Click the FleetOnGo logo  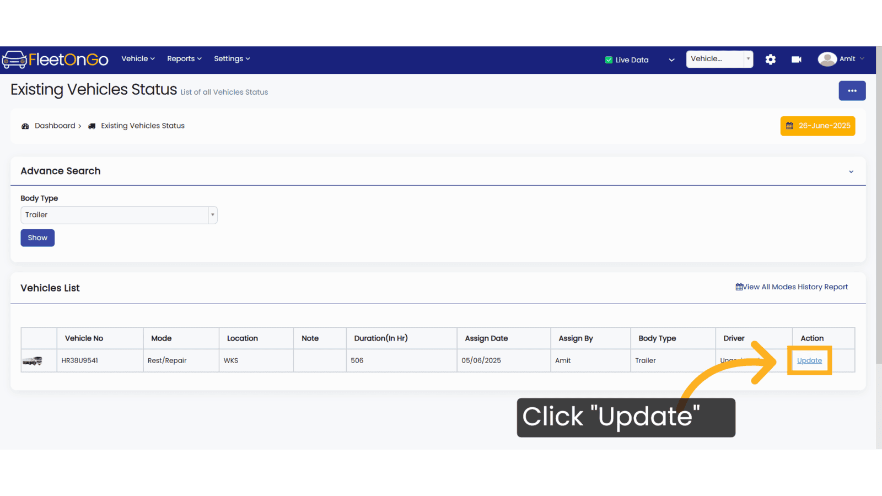click(55, 60)
